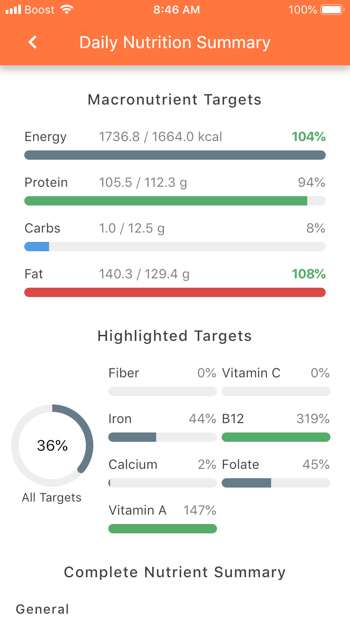Open the Vitamin C target label
Image resolution: width=350 pixels, height=623 pixels.
coord(251,373)
